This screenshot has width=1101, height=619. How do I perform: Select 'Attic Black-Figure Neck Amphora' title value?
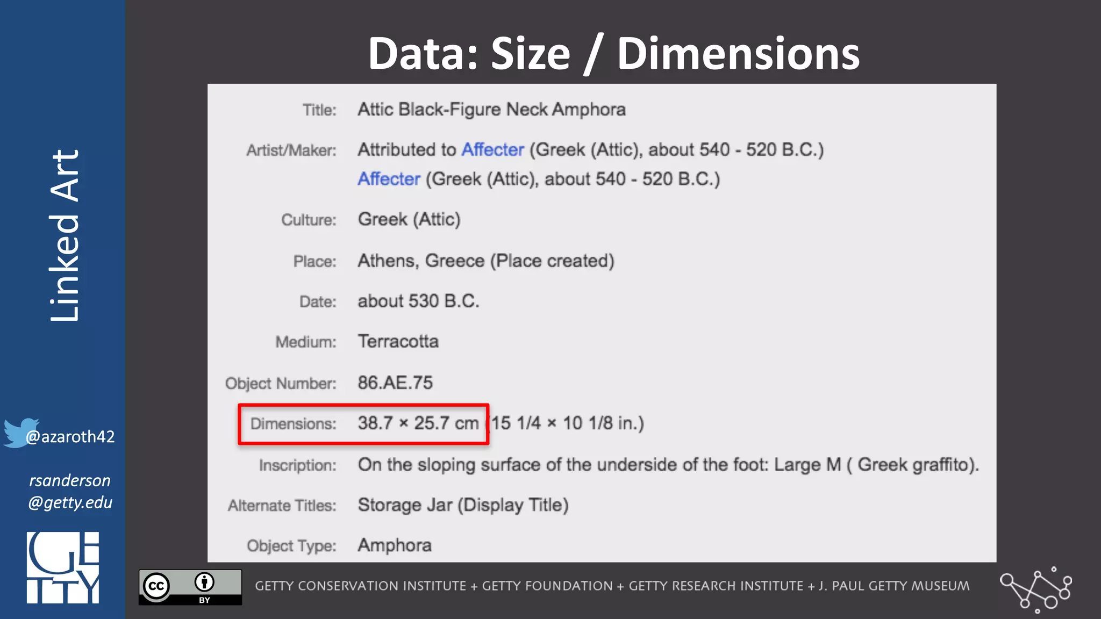coord(492,110)
